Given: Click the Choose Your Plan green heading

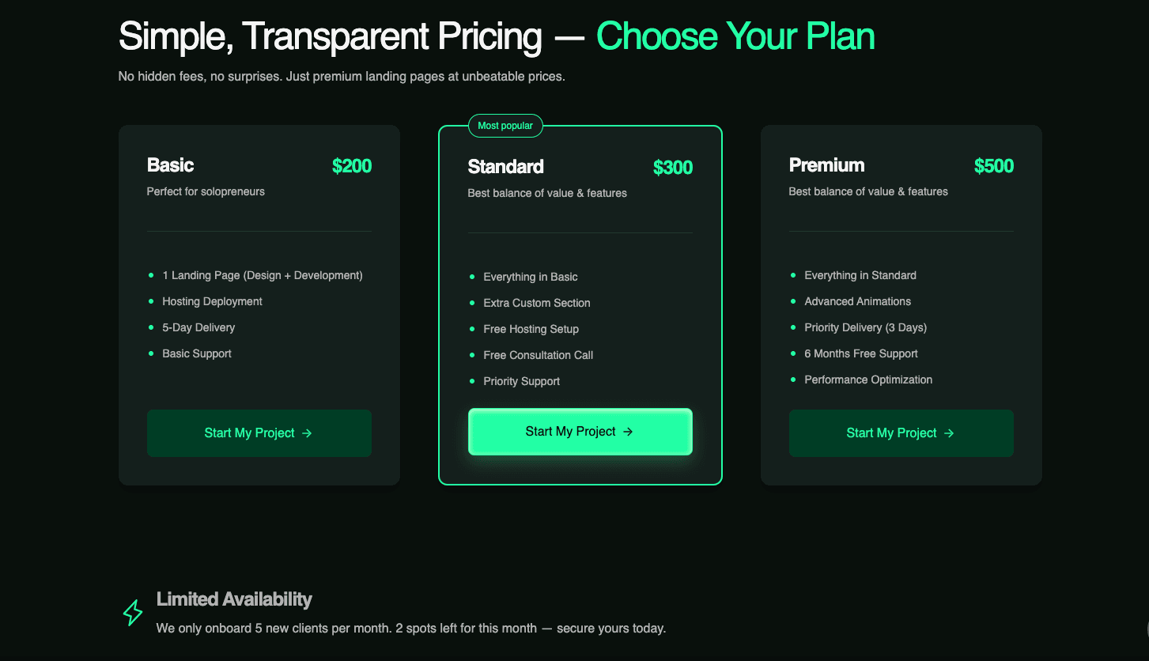Looking at the screenshot, I should (x=735, y=36).
